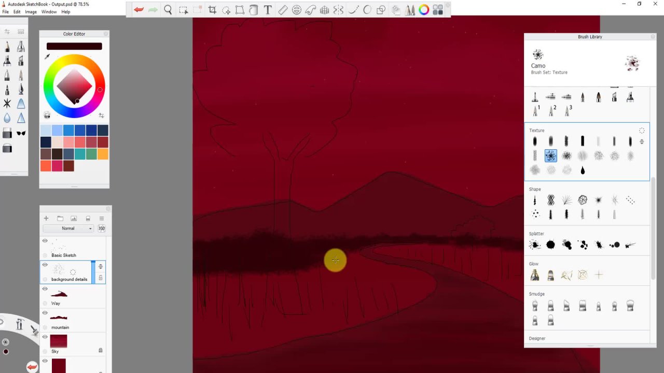The image size is (664, 373).
Task: Open the layer panel hamburger menu
Action: pyautogui.click(x=102, y=219)
